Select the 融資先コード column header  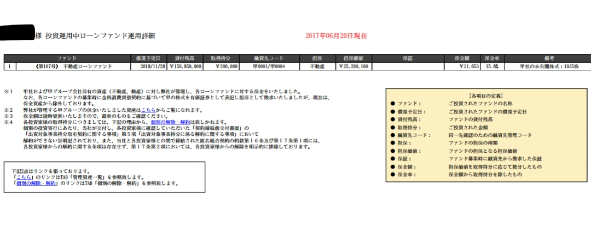point(269,58)
